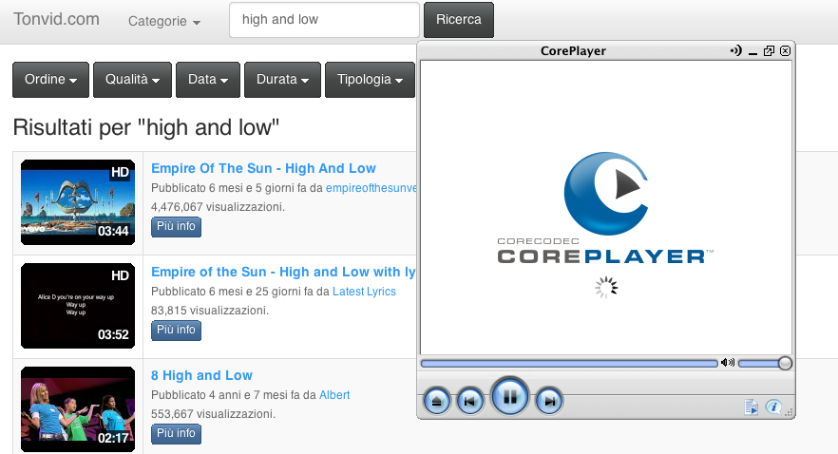Click the '83,815 visualizzazioni.' text
The image size is (838, 454).
coord(210,311)
